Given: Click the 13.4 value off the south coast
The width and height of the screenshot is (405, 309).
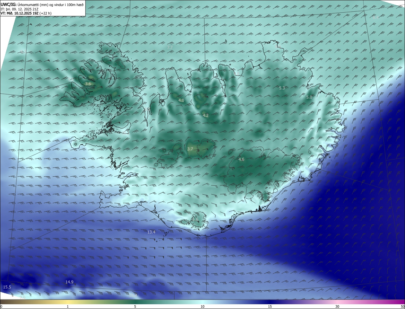Looking at the screenshot, I should pos(152,232).
